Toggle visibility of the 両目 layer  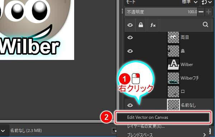coord(130,37)
